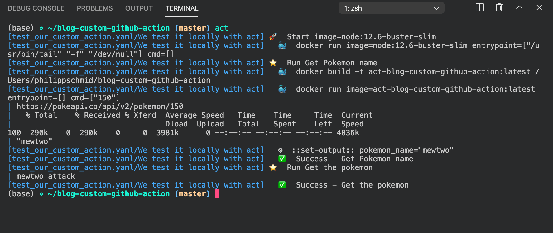Kill the terminal with the trash icon

499,7
